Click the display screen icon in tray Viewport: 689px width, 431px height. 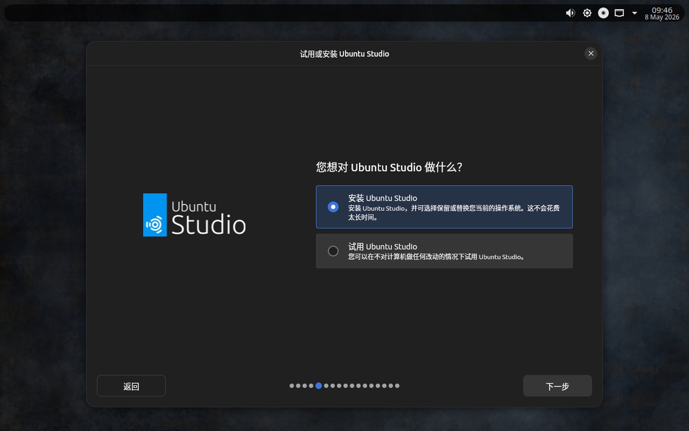[619, 13]
